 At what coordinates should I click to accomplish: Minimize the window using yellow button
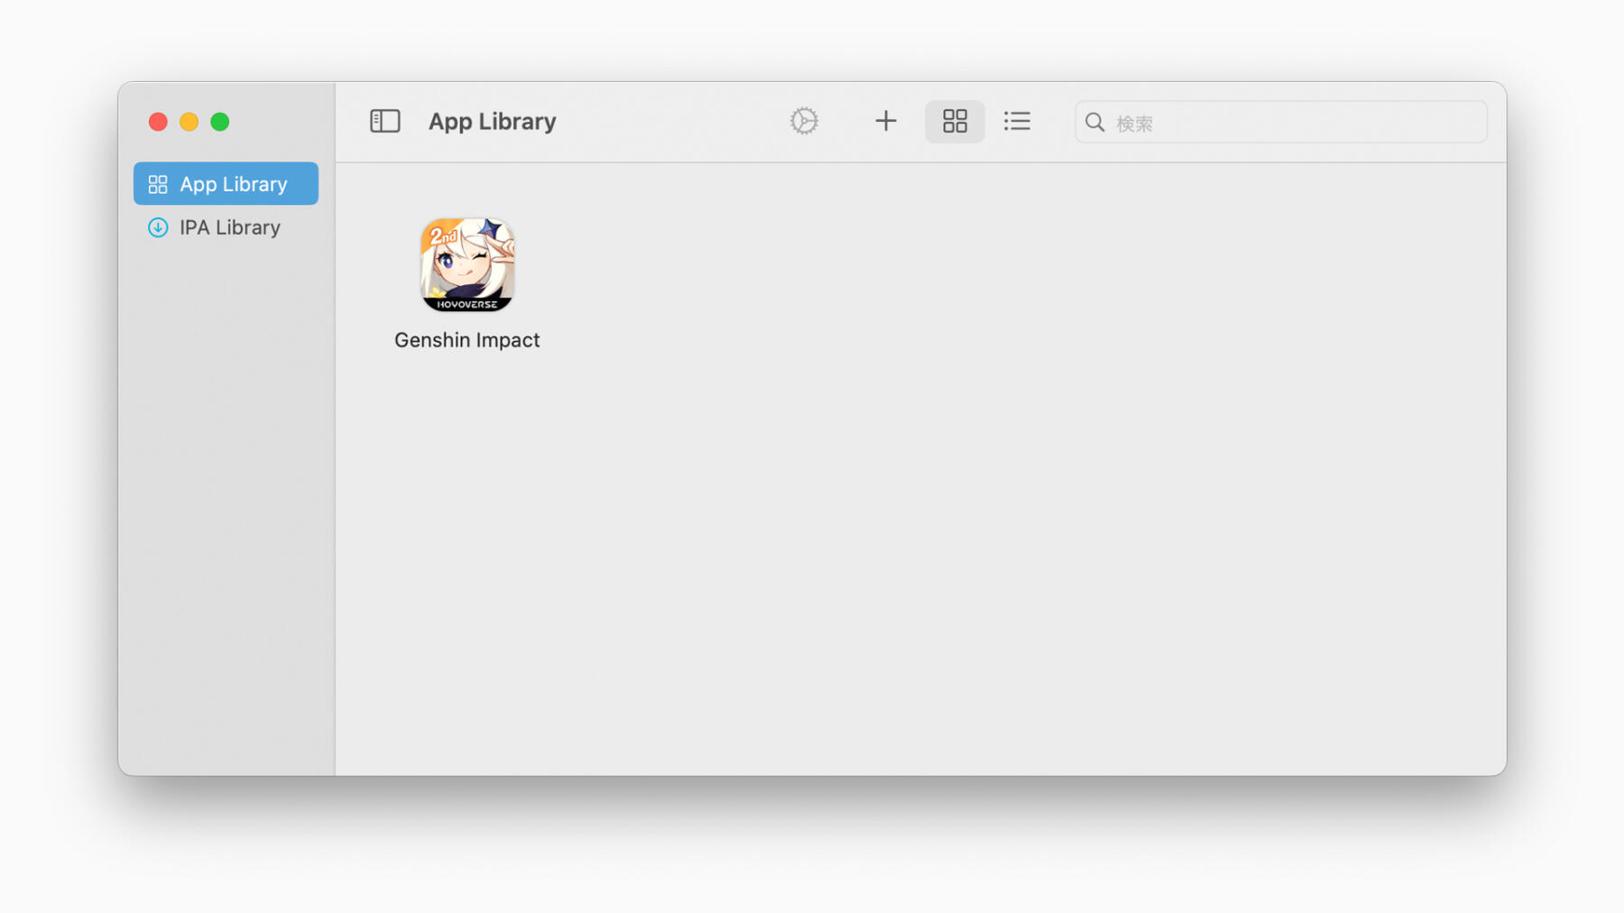pyautogui.click(x=189, y=122)
